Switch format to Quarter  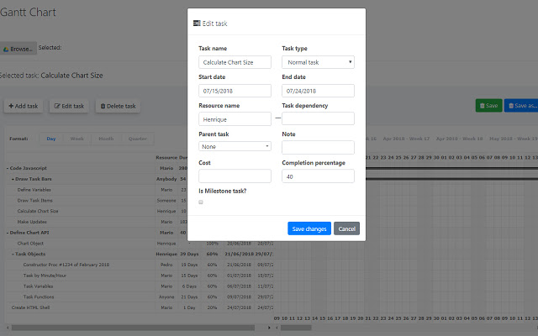pyautogui.click(x=137, y=139)
